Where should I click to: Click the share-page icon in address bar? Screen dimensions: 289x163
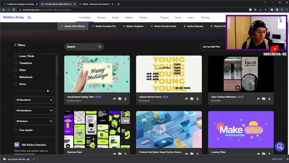[x=261, y=10]
